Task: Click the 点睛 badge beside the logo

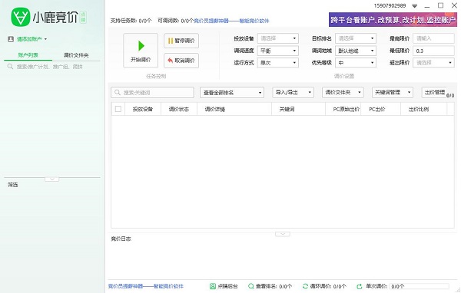Action: (83, 18)
